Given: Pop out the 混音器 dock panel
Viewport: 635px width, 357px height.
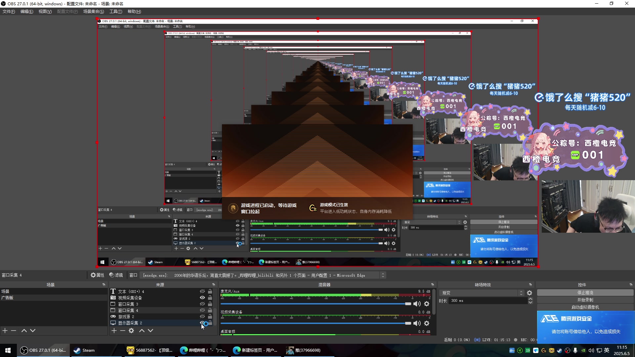Looking at the screenshot, I should (x=433, y=285).
